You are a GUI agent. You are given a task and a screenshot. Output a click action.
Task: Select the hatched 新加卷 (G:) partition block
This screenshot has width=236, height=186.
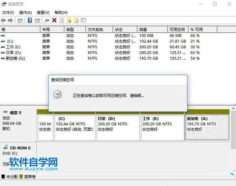pyautogui.click(x=207, y=127)
